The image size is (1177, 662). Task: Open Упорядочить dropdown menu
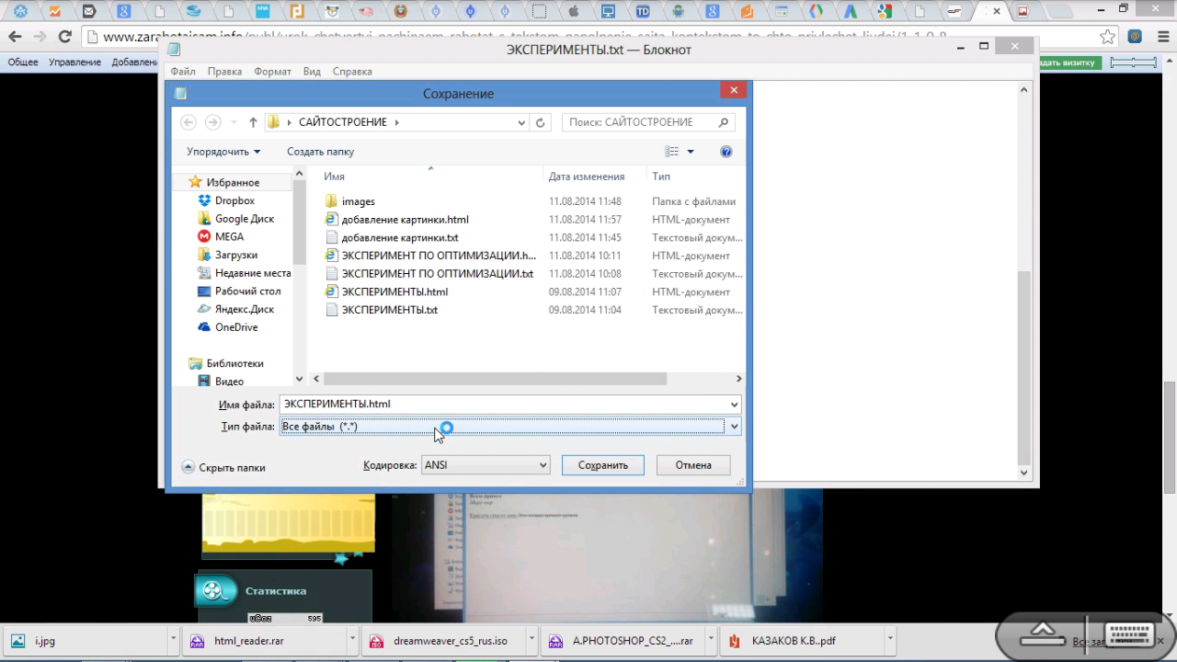click(223, 152)
